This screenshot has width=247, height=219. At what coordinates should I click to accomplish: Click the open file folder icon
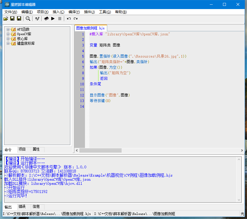(6, 19)
